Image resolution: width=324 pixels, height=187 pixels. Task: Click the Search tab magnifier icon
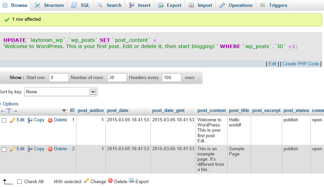coord(100,5)
